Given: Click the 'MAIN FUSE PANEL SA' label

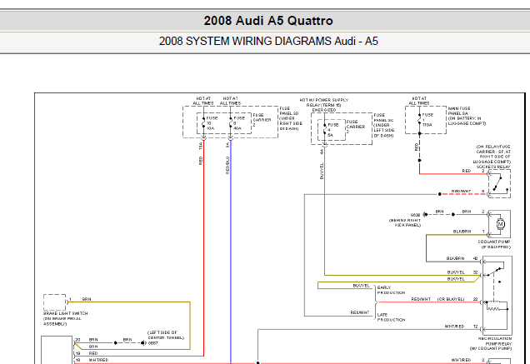Looking at the screenshot, I should tap(459, 111).
